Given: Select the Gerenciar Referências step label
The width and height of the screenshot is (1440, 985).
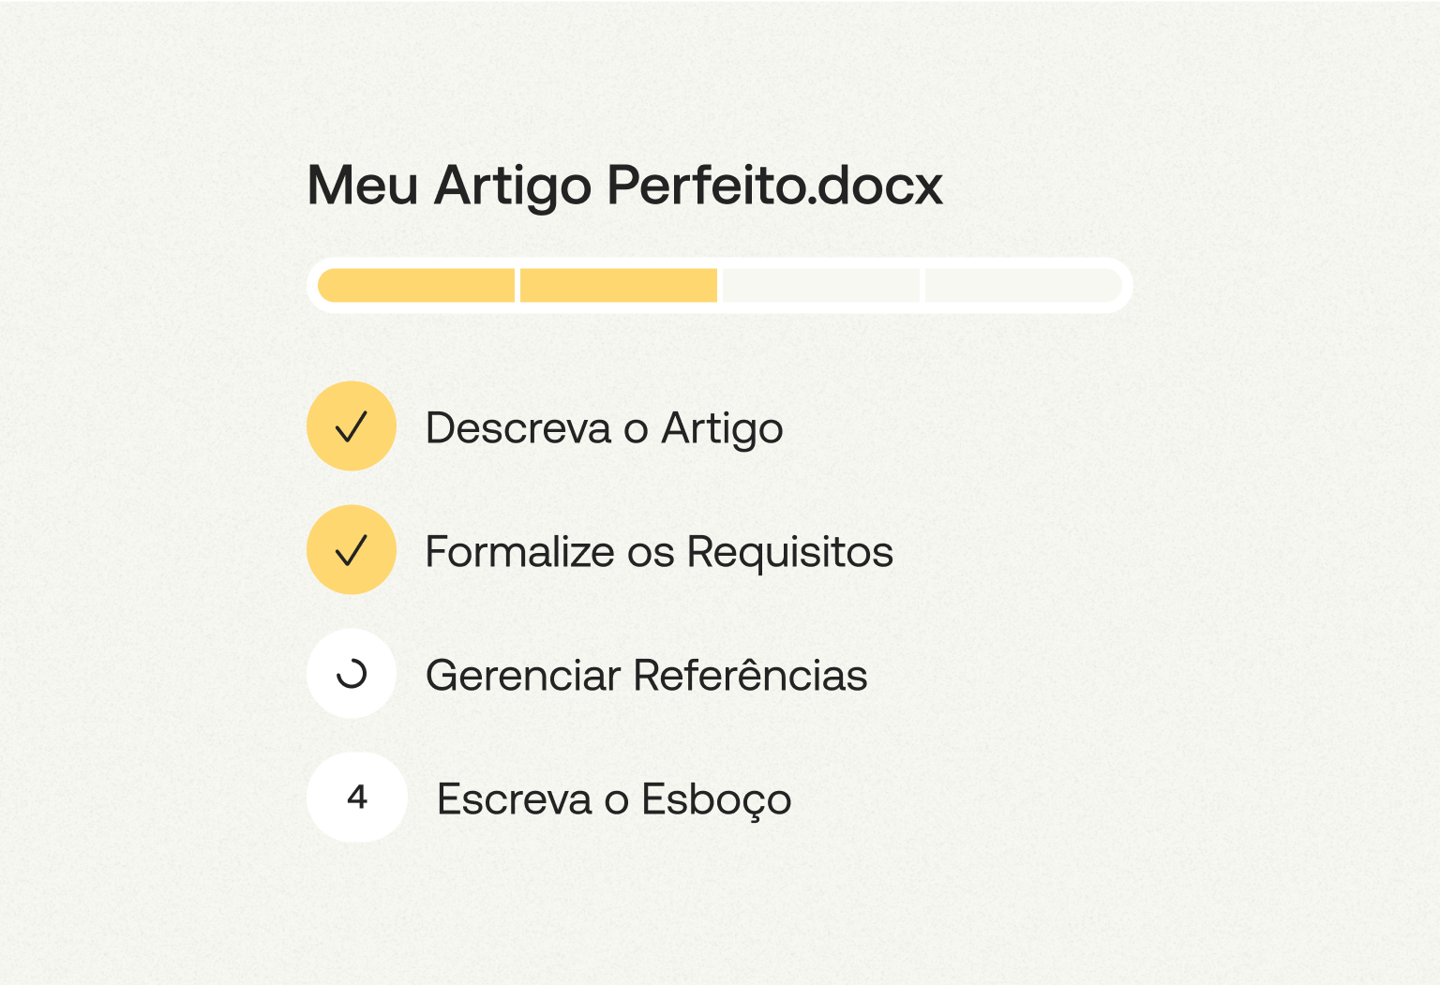Looking at the screenshot, I should tap(647, 675).
